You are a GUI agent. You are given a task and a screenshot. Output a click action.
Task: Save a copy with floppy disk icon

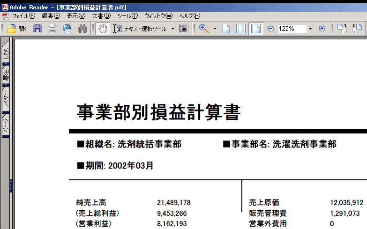click(x=37, y=29)
